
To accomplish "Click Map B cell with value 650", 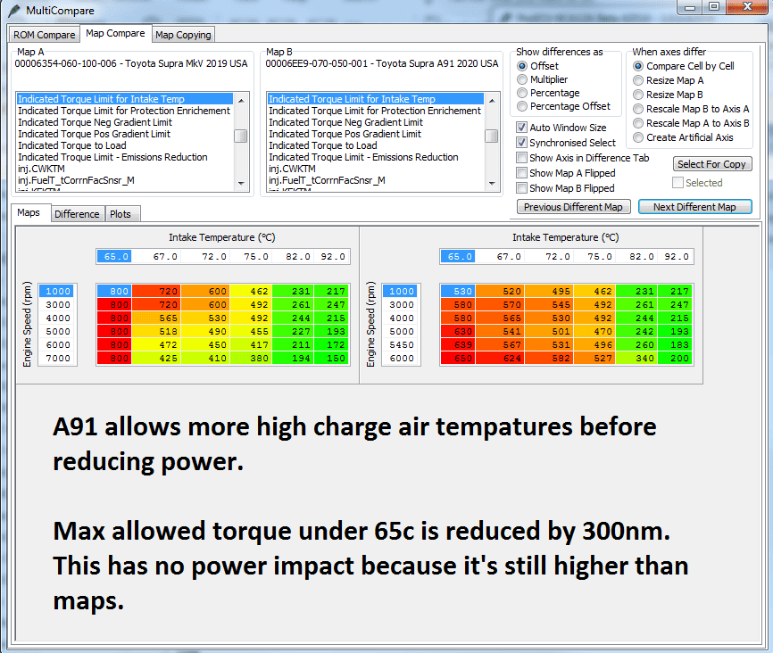I will pyautogui.click(x=458, y=359).
